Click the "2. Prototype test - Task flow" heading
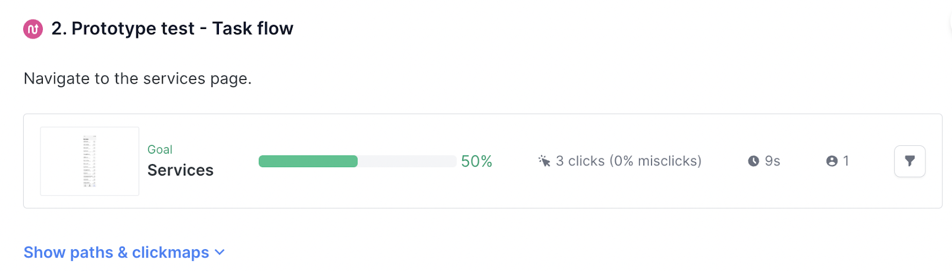 point(172,28)
